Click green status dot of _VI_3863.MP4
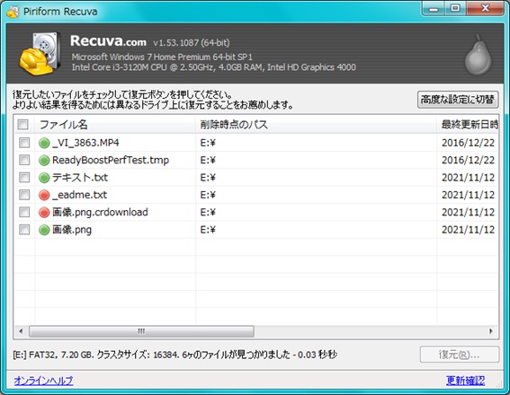This screenshot has height=395, width=510. point(44,143)
